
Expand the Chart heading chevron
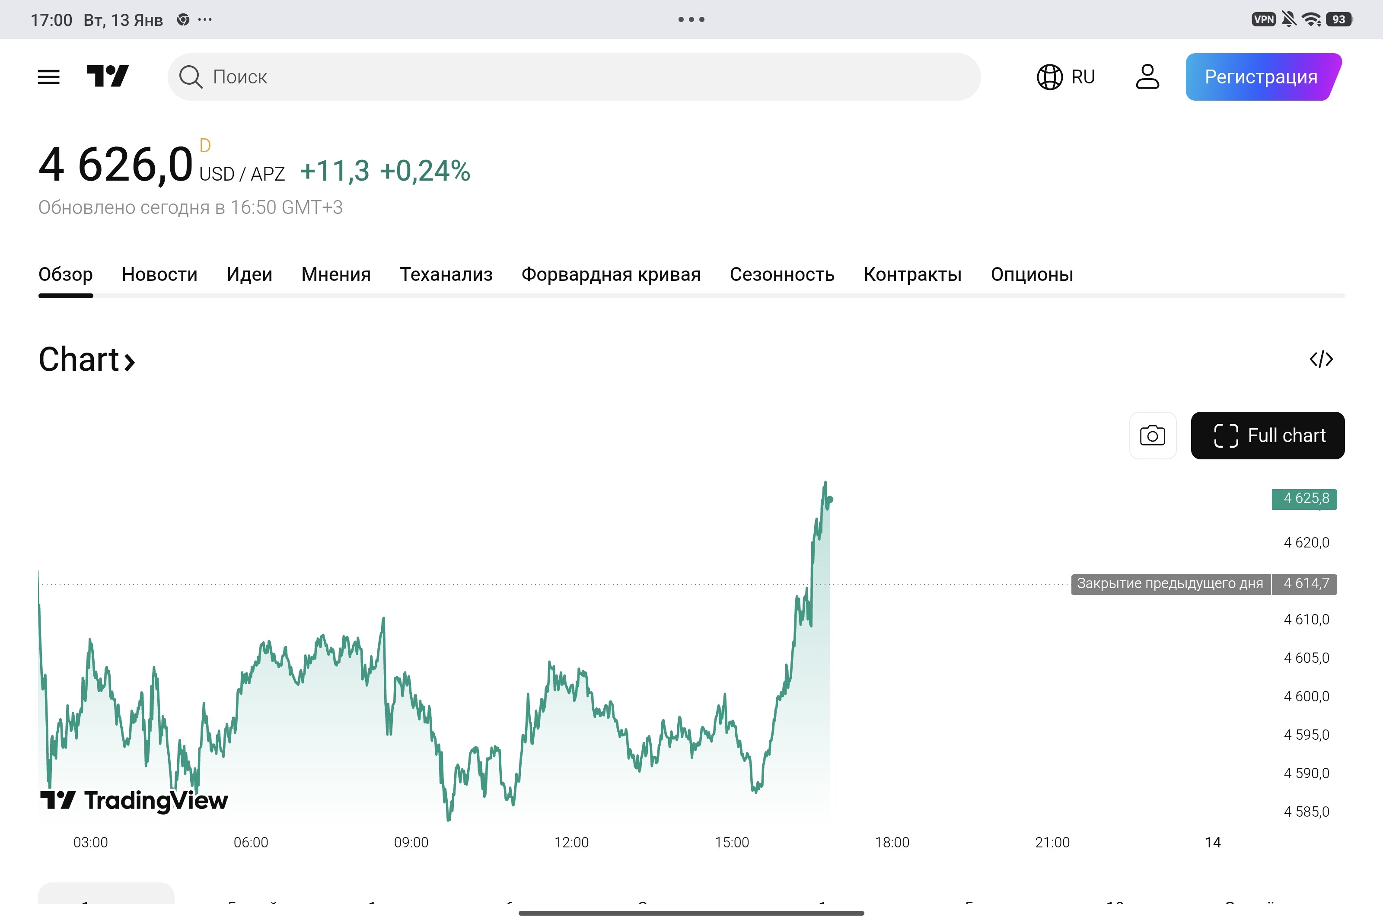coord(130,361)
